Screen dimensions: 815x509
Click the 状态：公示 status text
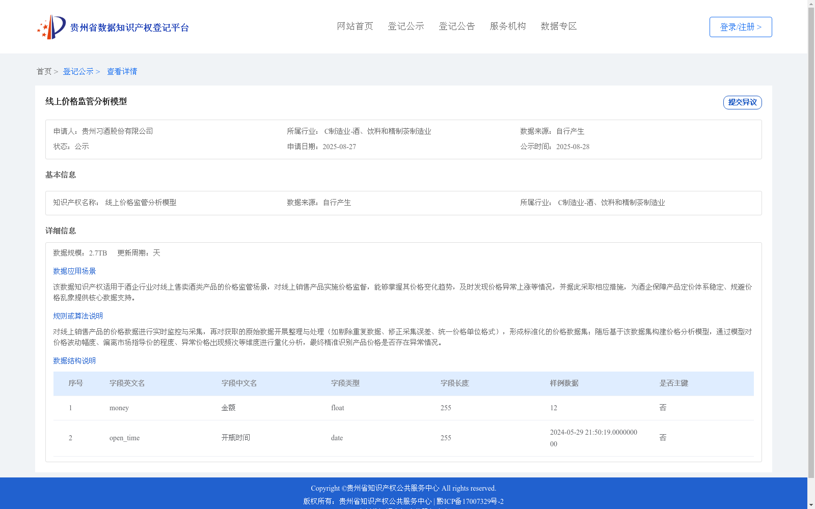coord(71,147)
